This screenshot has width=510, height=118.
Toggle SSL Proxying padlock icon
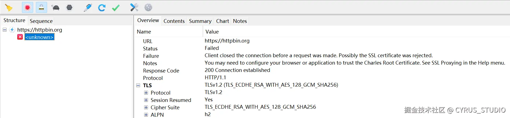coord(41,7)
